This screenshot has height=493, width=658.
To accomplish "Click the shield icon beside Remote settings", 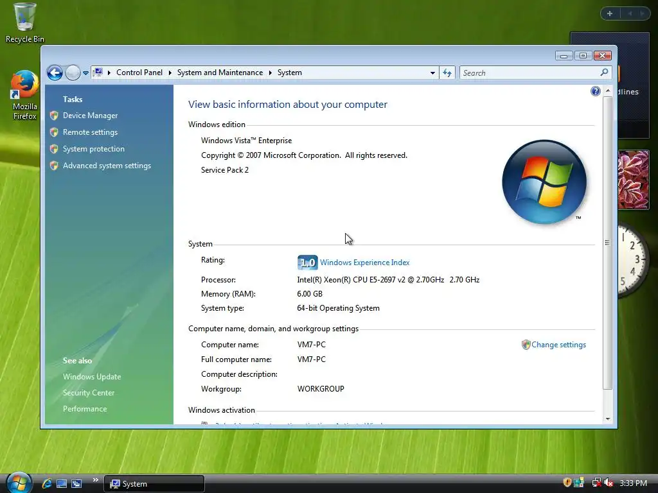I will pyautogui.click(x=54, y=132).
